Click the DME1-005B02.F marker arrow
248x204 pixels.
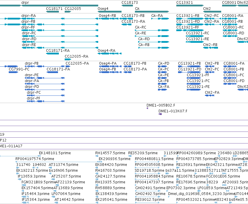147,108
